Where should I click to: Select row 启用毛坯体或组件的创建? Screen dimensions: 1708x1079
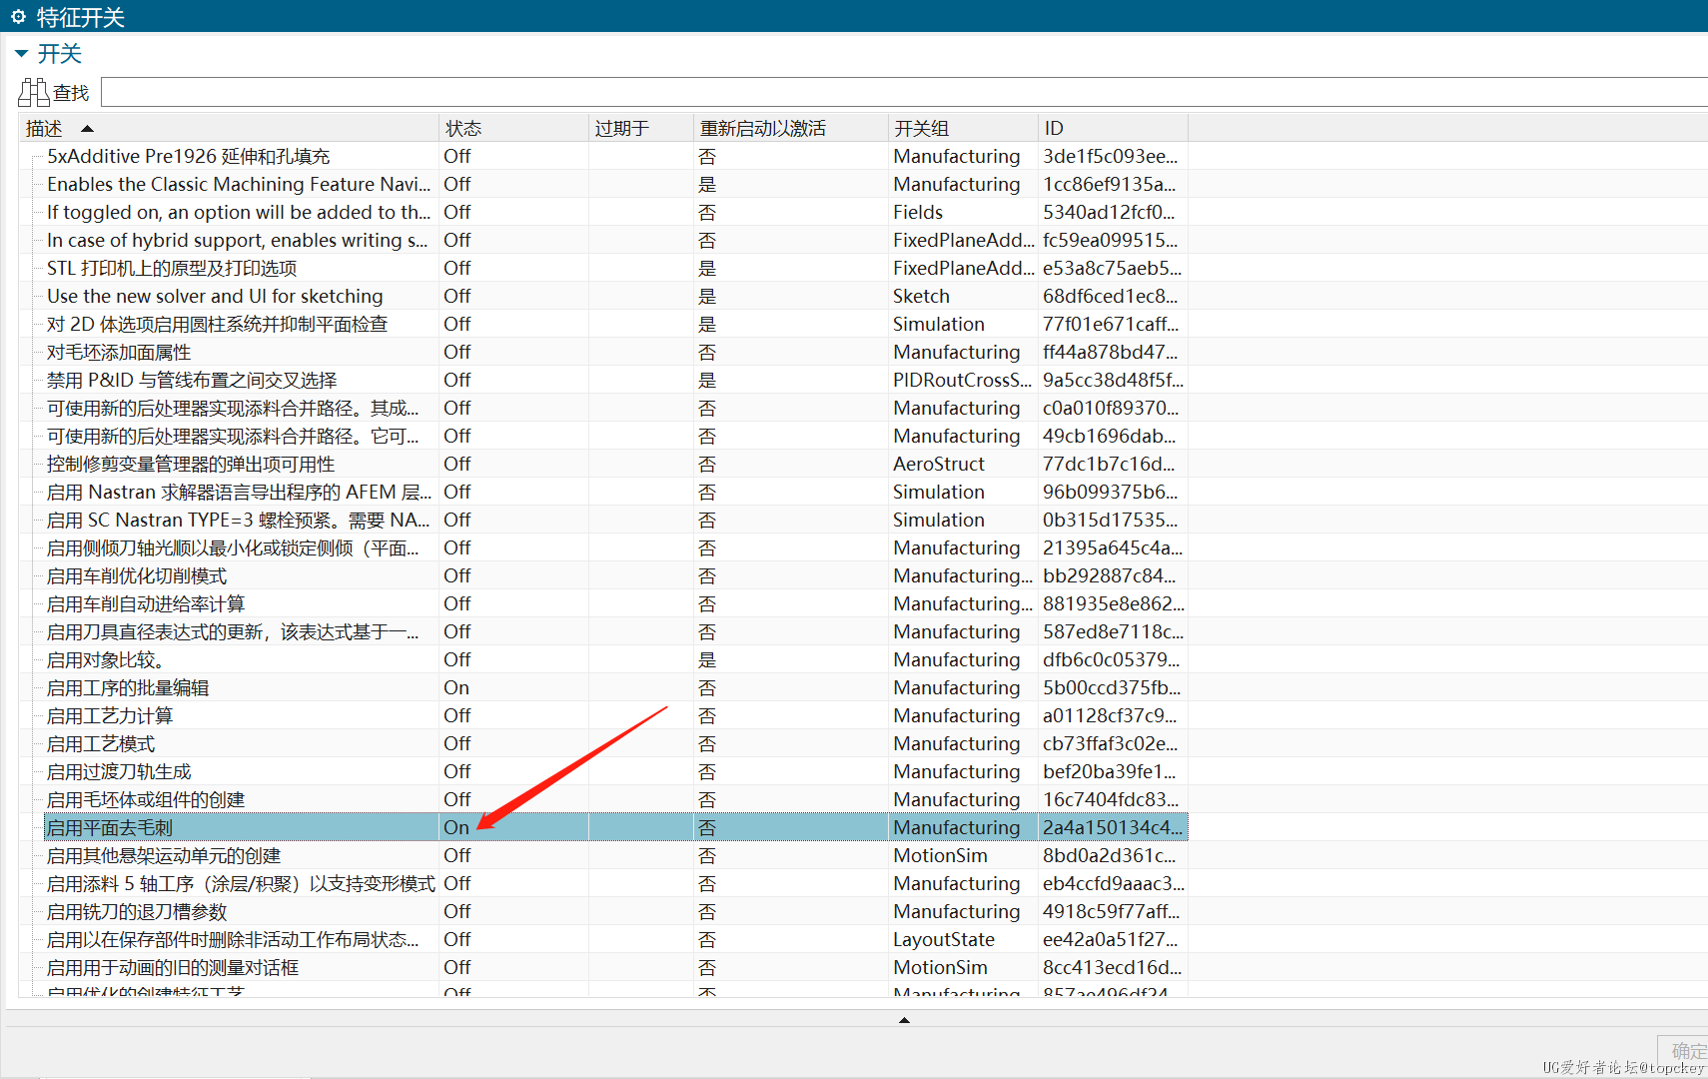pos(616,799)
